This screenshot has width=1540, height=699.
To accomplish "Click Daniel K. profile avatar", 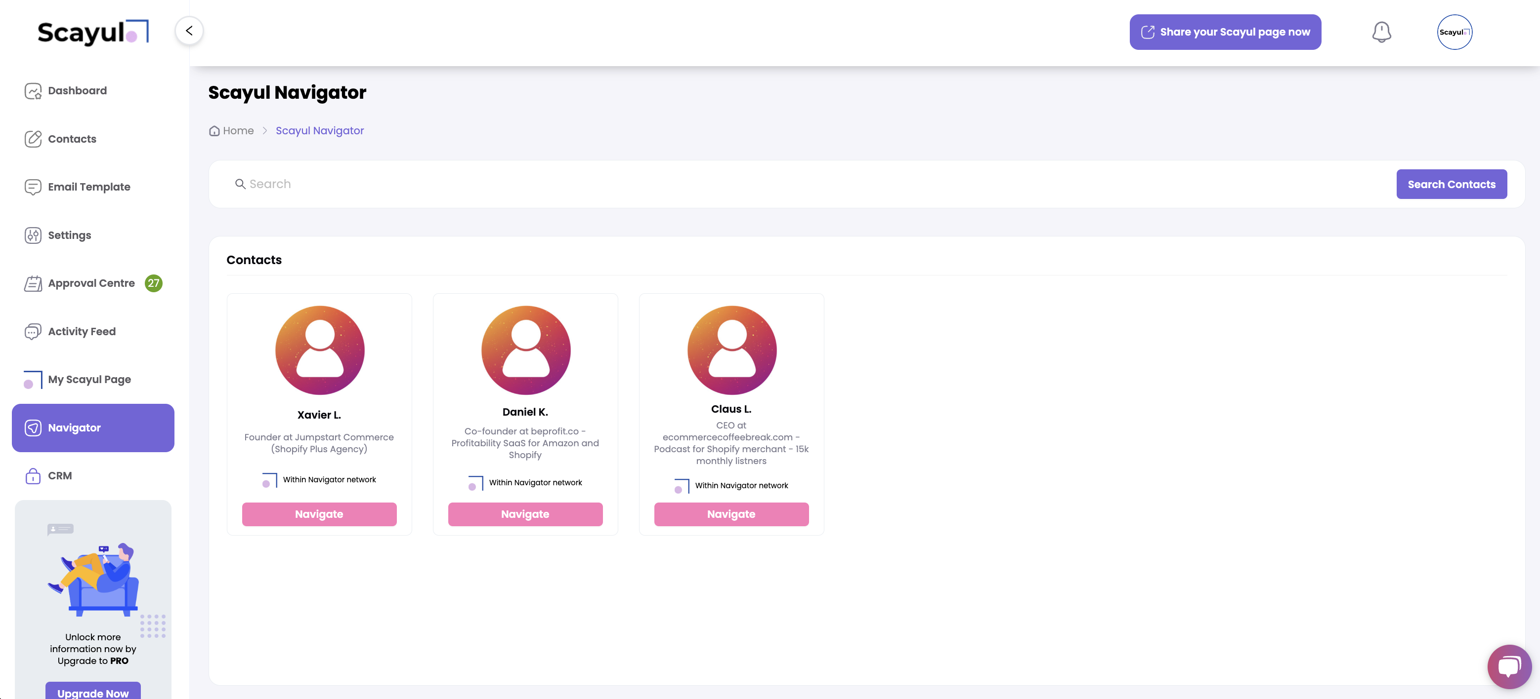I will (526, 350).
